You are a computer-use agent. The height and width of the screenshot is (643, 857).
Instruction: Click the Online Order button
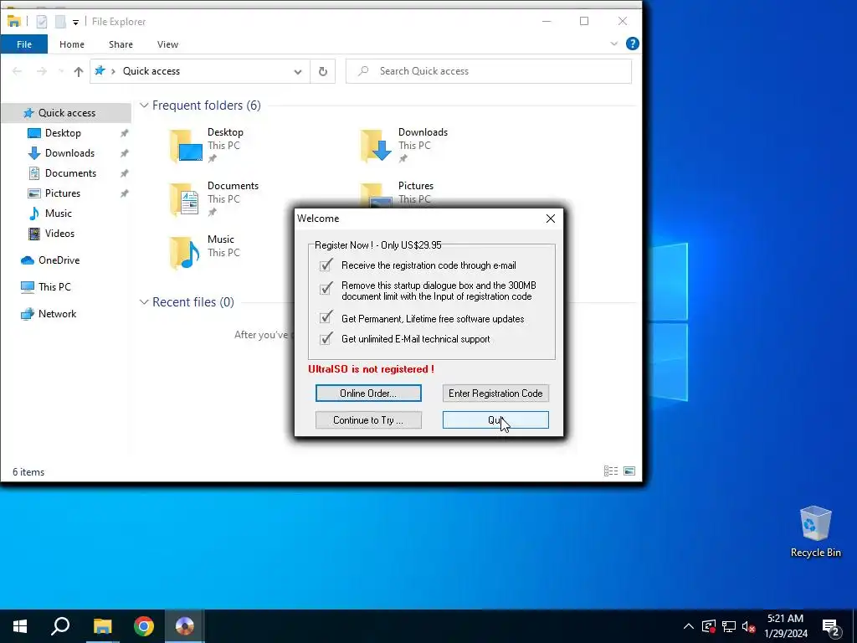(368, 394)
